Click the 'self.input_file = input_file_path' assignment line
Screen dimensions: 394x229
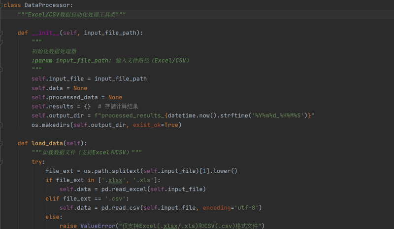pos(89,79)
